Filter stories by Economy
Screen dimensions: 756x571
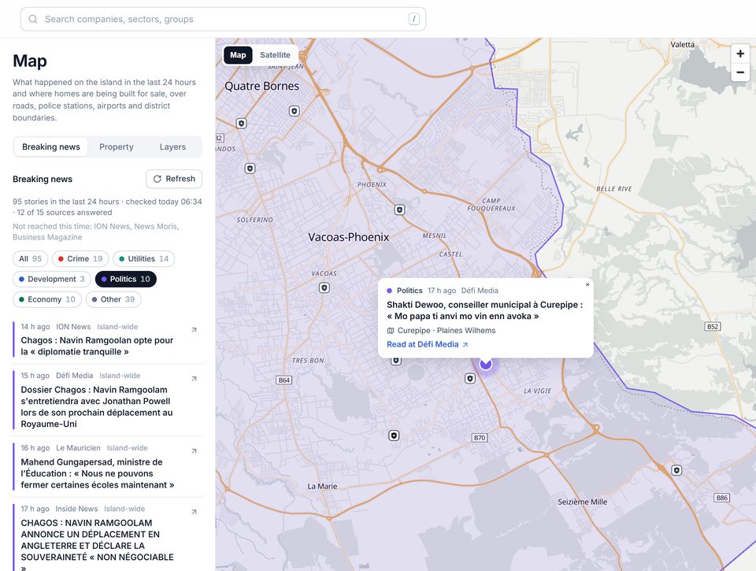click(47, 299)
